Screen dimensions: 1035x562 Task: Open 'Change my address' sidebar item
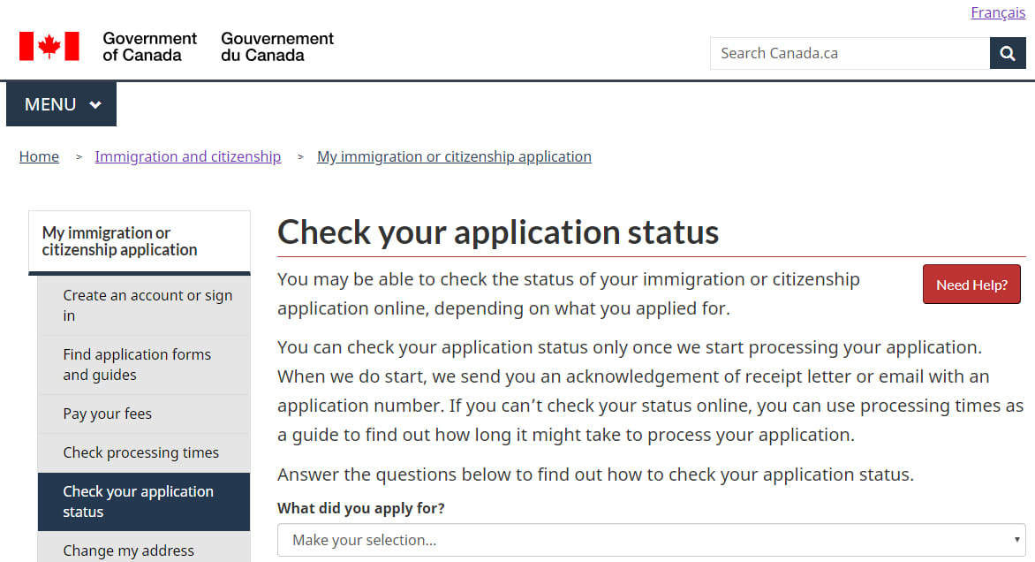(x=144, y=551)
